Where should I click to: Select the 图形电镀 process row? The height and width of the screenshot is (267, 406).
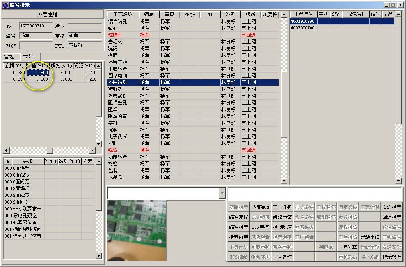(x=193, y=75)
